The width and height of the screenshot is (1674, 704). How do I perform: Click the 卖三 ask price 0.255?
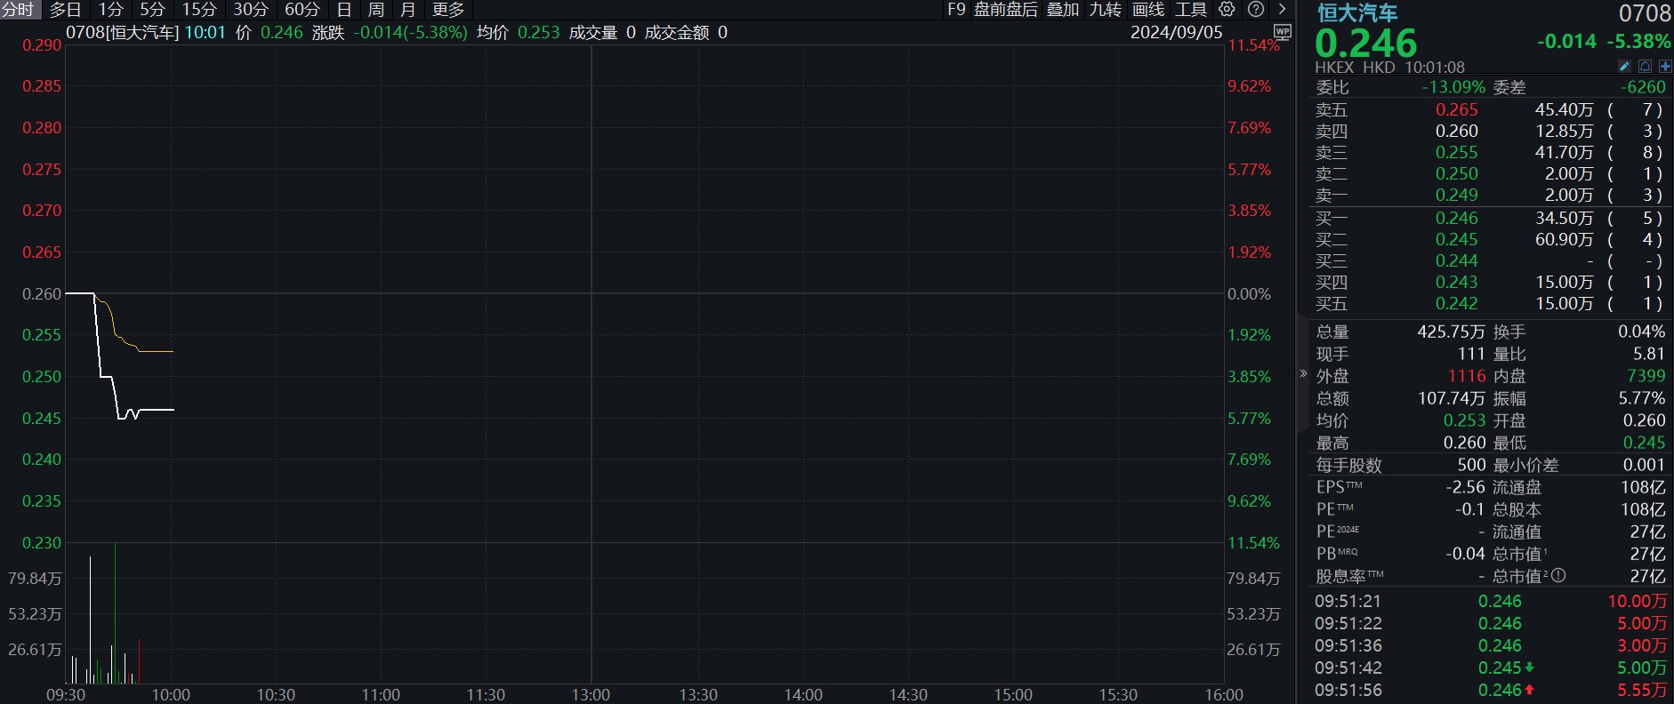[1456, 152]
